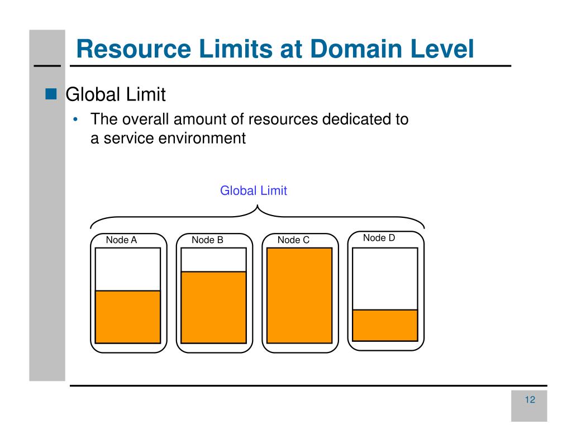Click the "Node D" label
Screen dimensions: 572x429
pos(379,238)
